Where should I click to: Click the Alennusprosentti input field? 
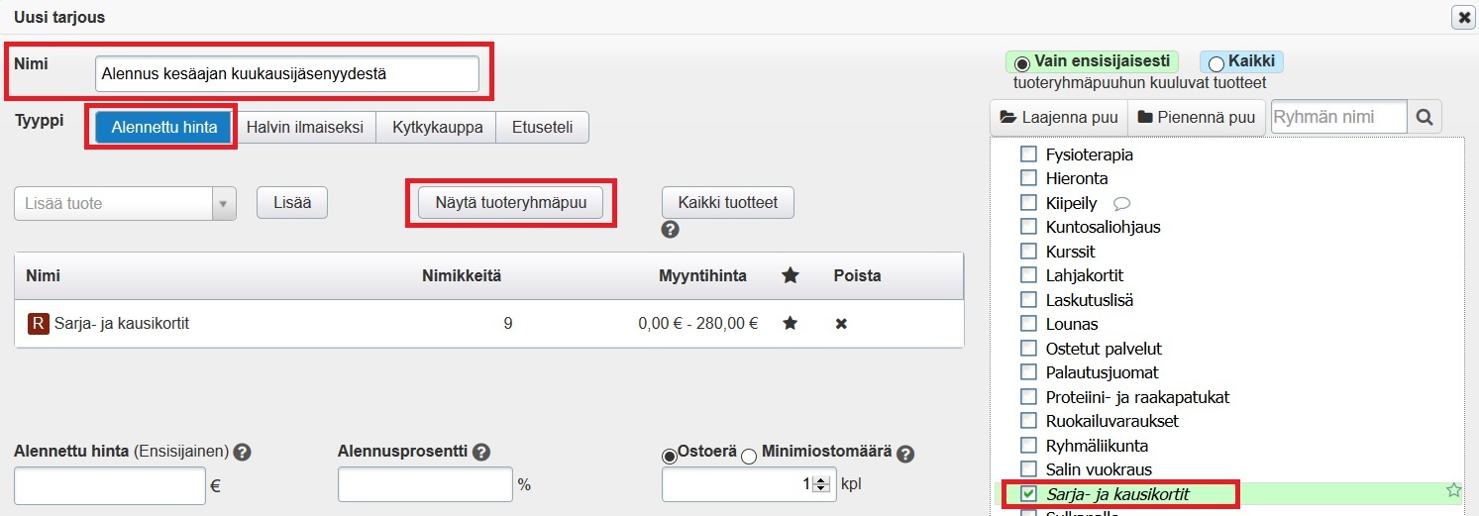click(x=425, y=485)
